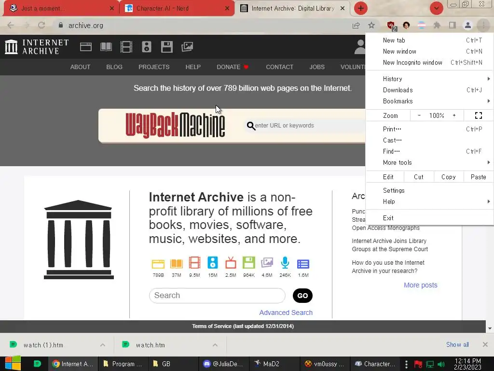This screenshot has width=494, height=371.
Task: Open the Texts book icon in navbar
Action: click(x=106, y=47)
